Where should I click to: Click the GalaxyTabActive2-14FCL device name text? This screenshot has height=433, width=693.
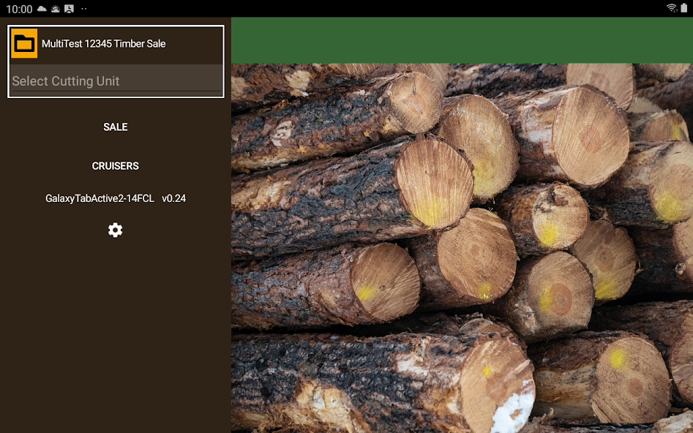[x=100, y=198]
